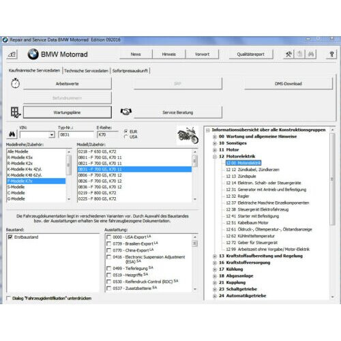Expand the 21 Kupplung node
The image size is (341, 341).
[215, 282]
